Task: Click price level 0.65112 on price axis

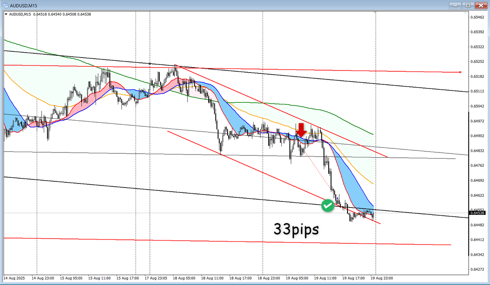Action: pos(477,91)
